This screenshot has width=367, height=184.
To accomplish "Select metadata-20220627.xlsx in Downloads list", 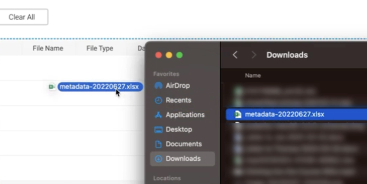I will point(296,114).
